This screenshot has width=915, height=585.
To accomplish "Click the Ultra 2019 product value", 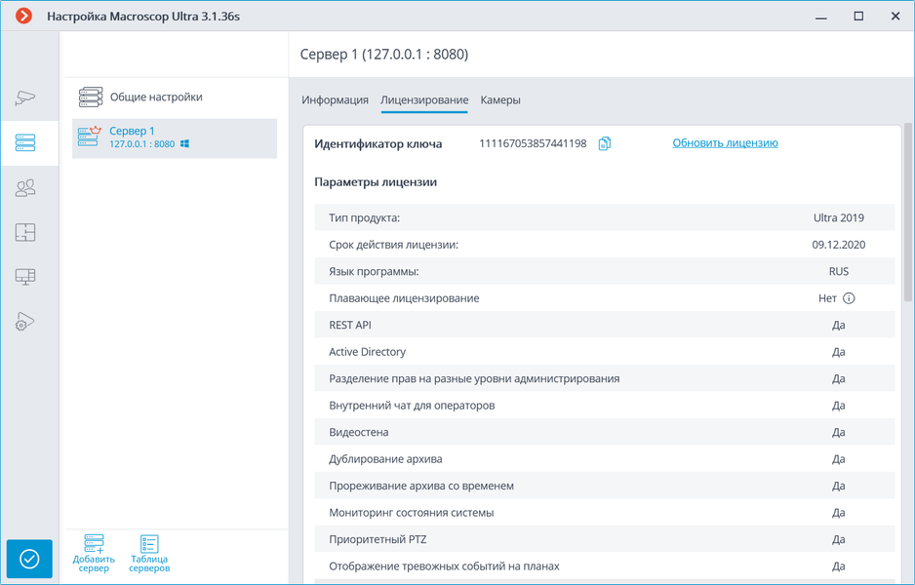I will pyautogui.click(x=839, y=218).
